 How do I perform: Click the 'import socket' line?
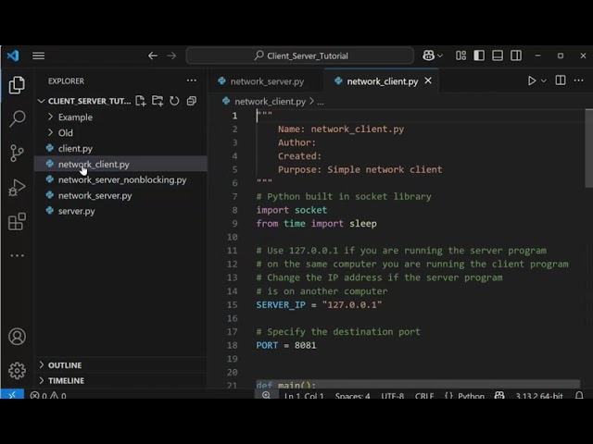(292, 210)
